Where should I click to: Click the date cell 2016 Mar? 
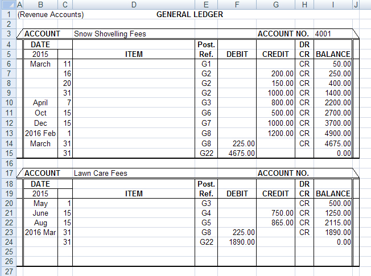(40, 232)
